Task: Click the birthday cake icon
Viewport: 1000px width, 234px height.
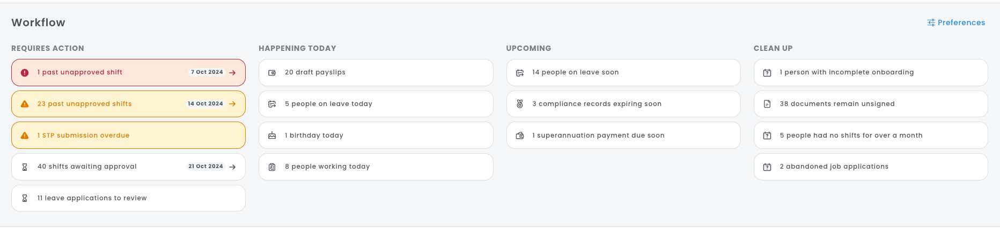Action: tap(272, 135)
